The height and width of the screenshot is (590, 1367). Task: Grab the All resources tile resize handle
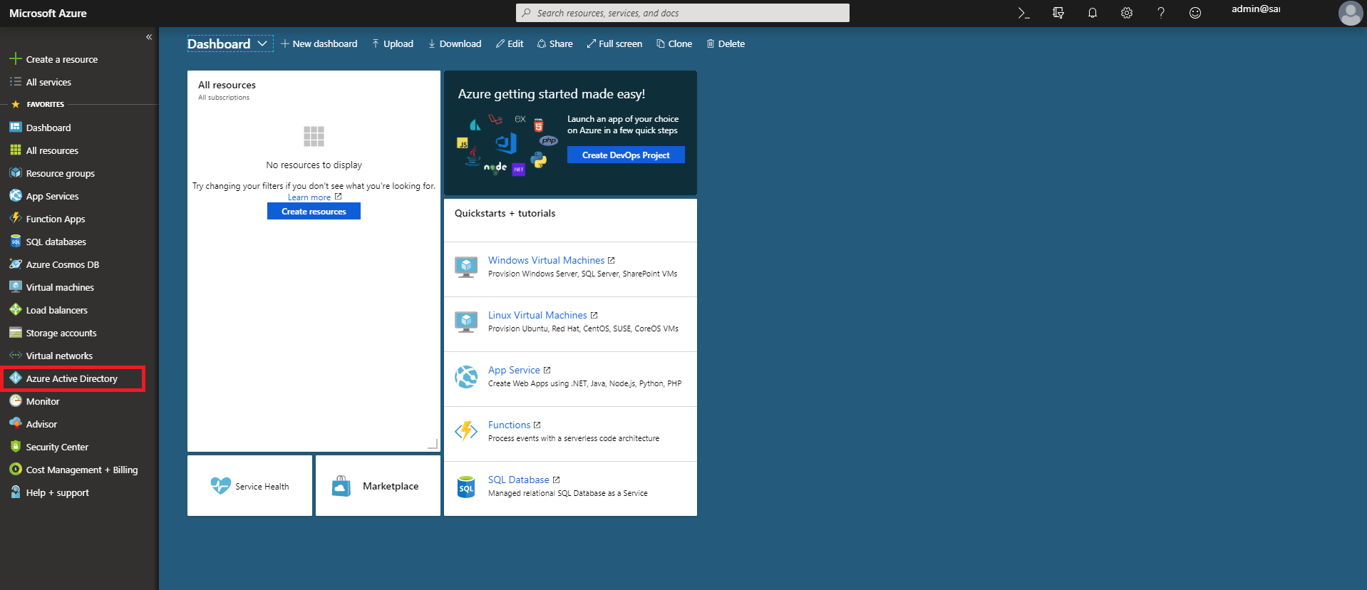433,444
